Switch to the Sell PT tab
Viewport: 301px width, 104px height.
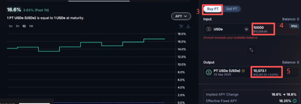(x=232, y=9)
